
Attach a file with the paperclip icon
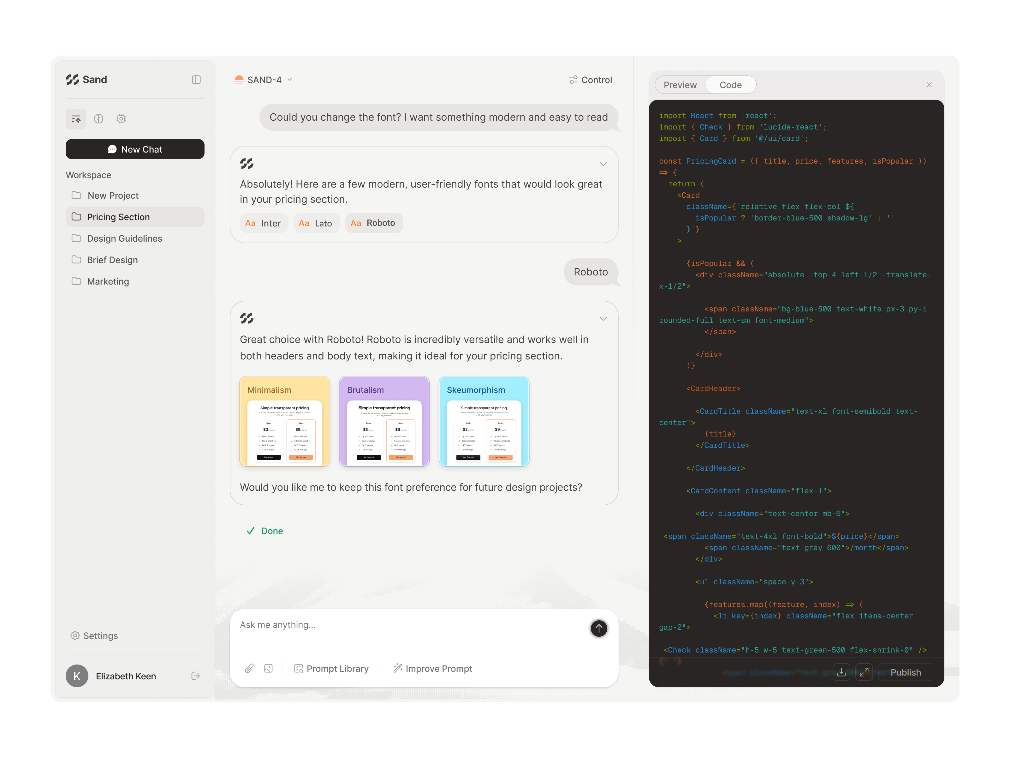[x=249, y=668]
